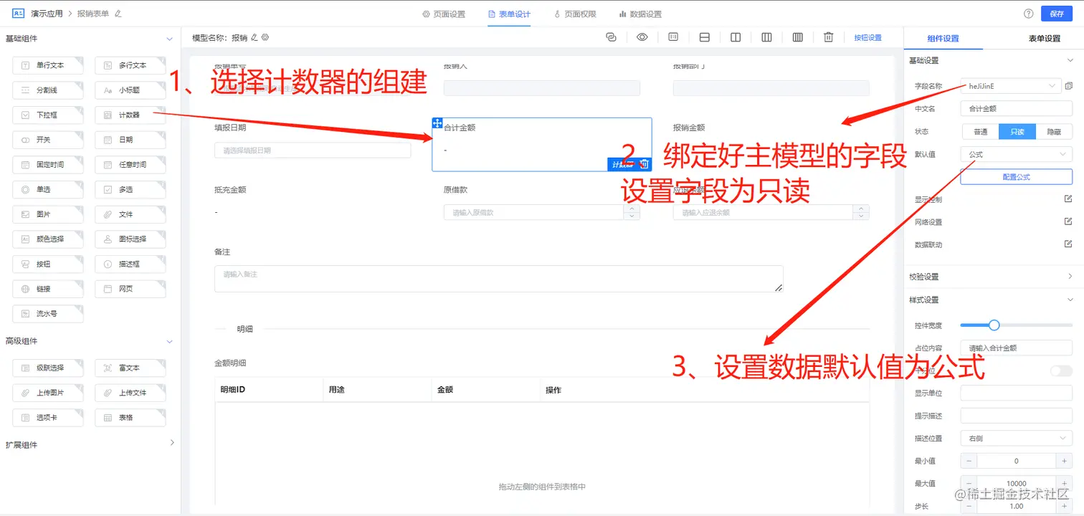Click the 配置公式 button
The height and width of the screenshot is (516, 1084).
(x=1017, y=176)
